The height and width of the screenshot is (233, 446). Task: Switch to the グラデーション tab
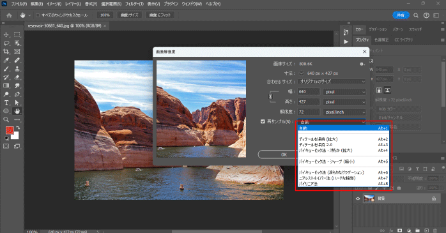[378, 29]
